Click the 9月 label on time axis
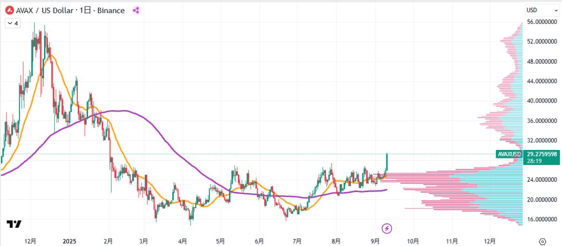The height and width of the screenshot is (246, 562). [375, 242]
